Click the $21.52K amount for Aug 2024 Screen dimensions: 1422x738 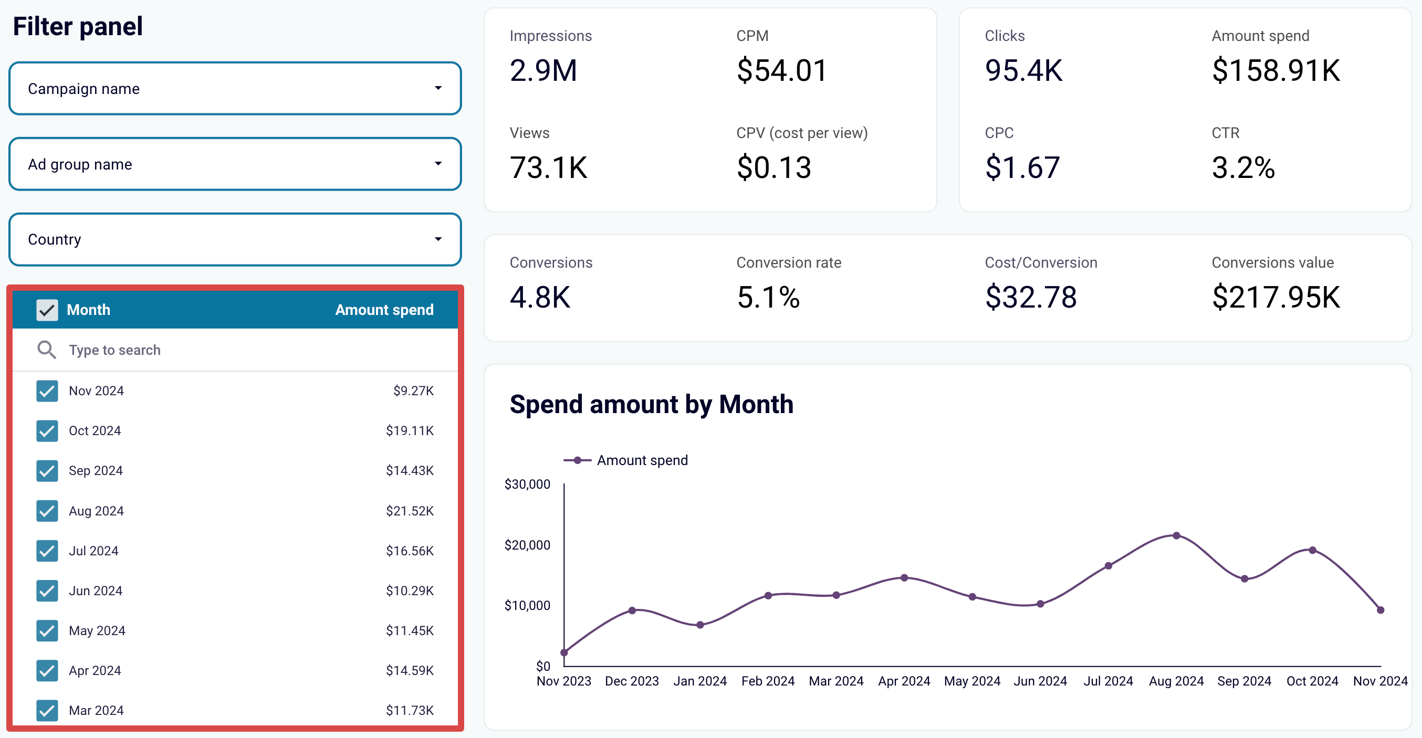(410, 511)
